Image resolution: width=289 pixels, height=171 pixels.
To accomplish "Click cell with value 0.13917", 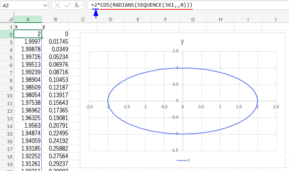I will [55, 95].
